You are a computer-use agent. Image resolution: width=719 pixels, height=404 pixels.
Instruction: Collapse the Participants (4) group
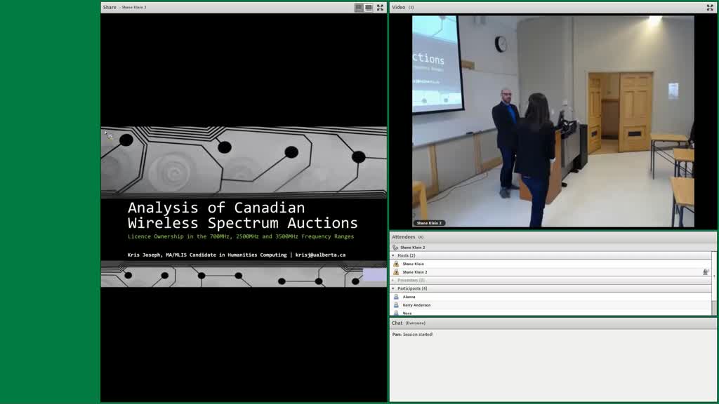[x=393, y=288]
